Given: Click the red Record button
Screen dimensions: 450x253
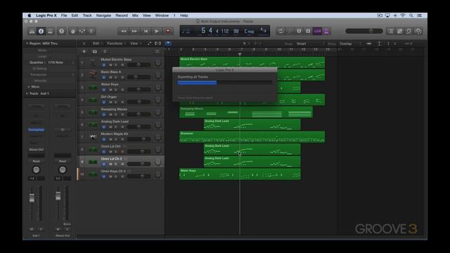Looking at the screenshot, I should (x=168, y=31).
